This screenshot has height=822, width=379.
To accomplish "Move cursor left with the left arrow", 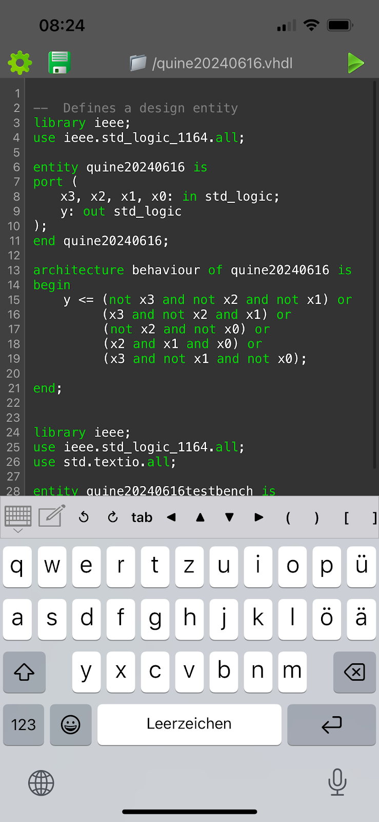I will pyautogui.click(x=171, y=517).
